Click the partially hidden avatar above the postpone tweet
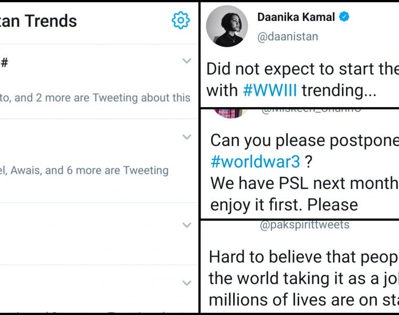Image resolution: width=399 pixels, height=315 pixels. click(230, 112)
